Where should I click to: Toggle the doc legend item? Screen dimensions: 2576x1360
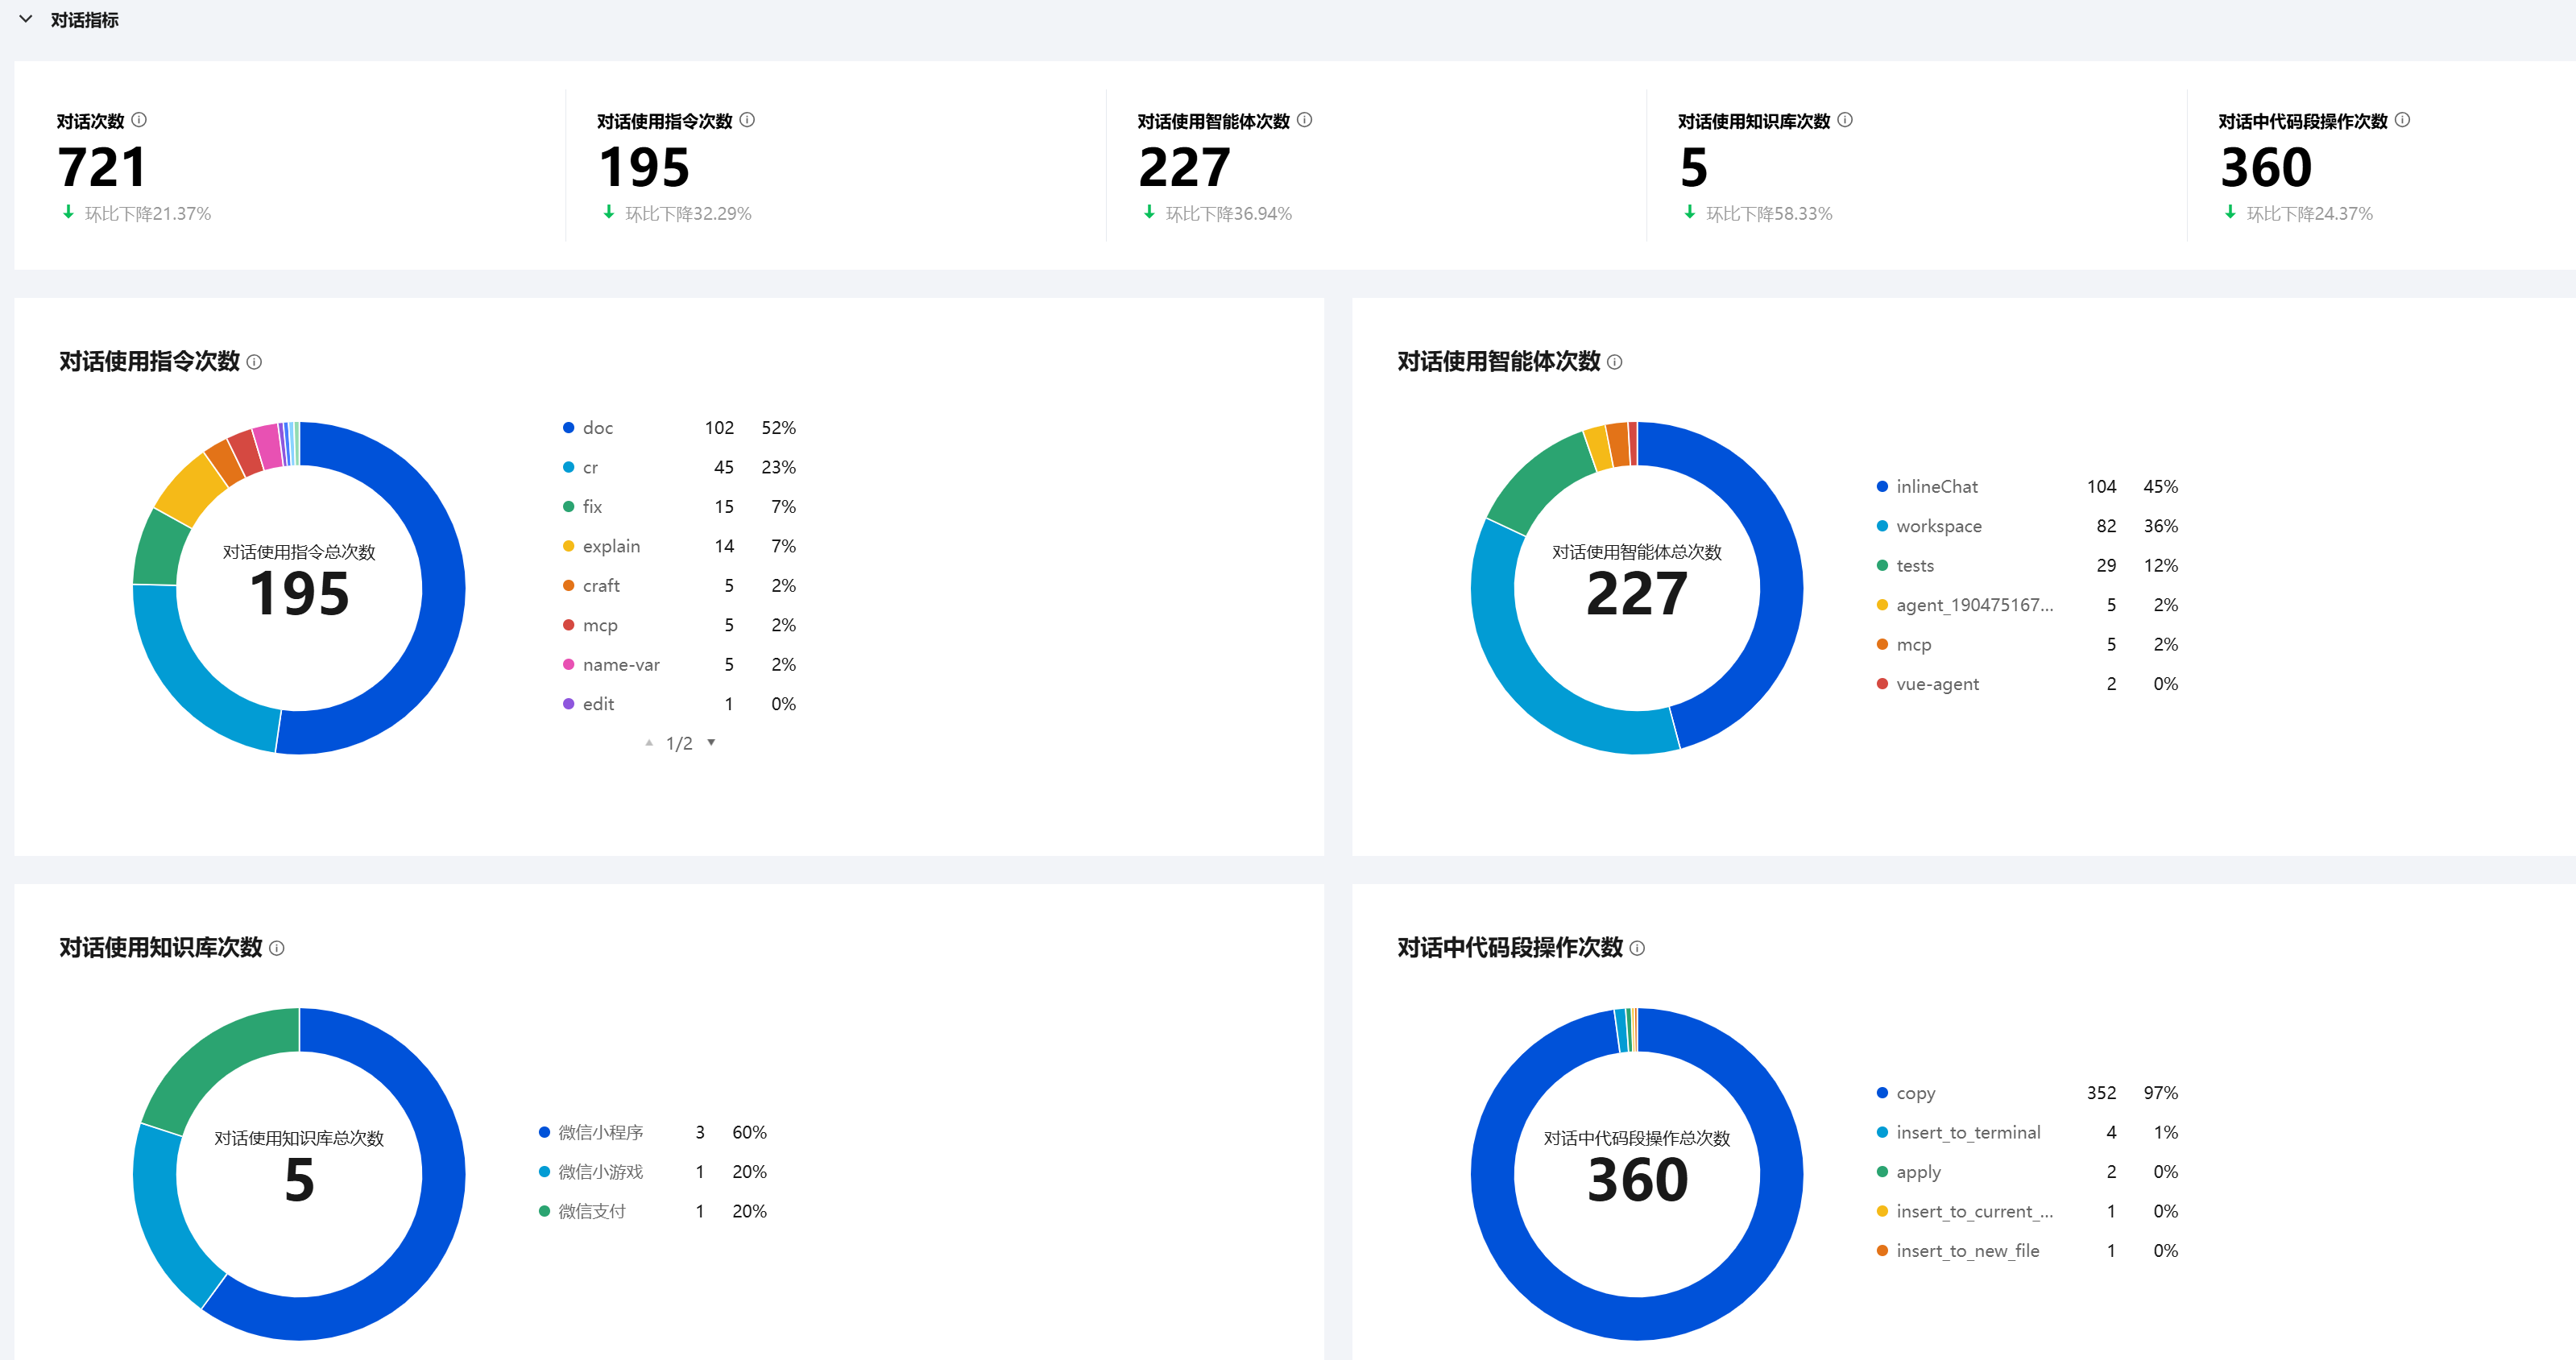[597, 428]
